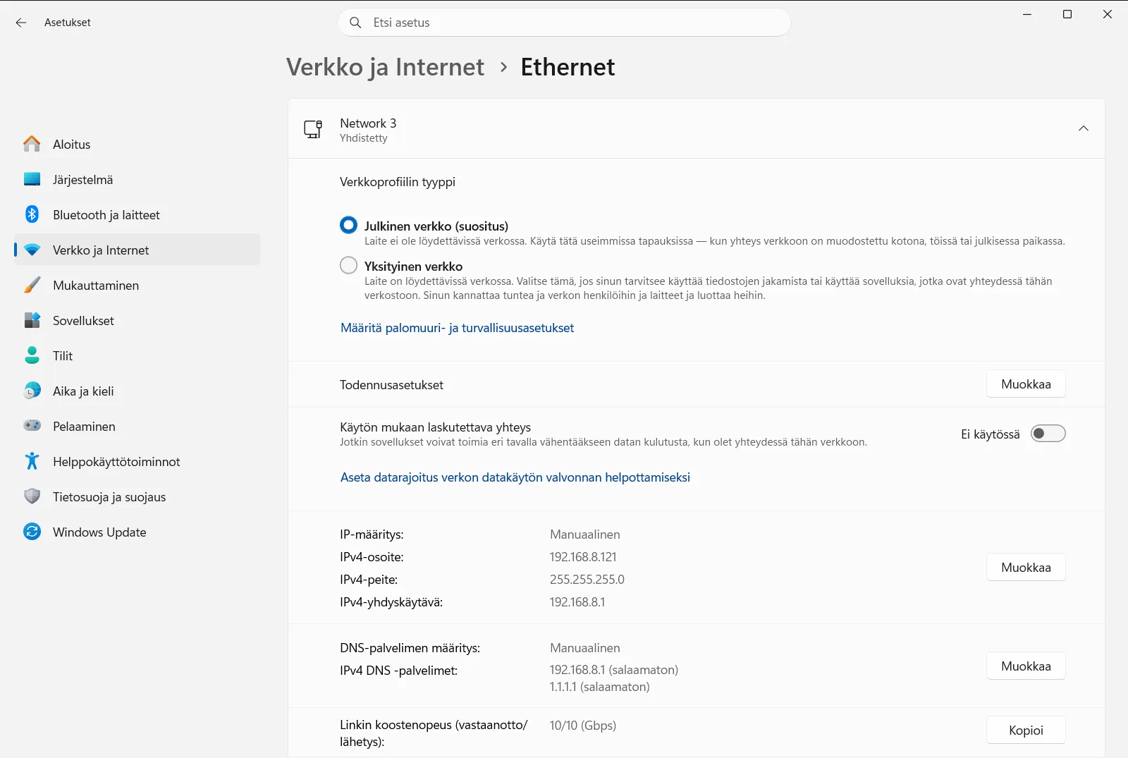Open Aika ja kieli page
Viewport: 1128px width, 758px height.
[x=137, y=391]
